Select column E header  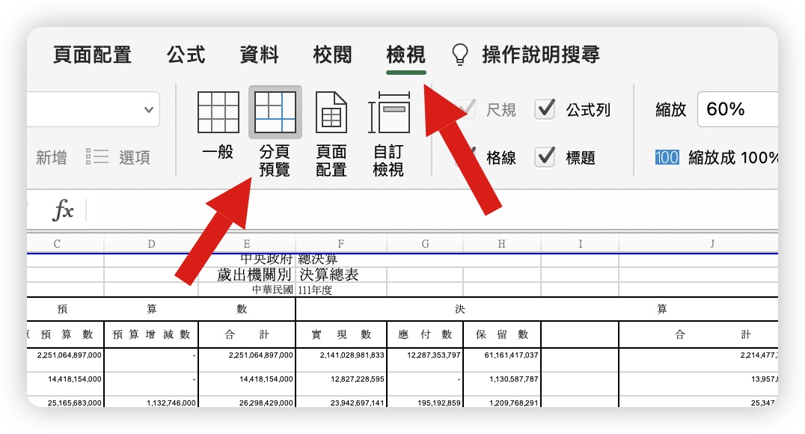[x=247, y=243]
